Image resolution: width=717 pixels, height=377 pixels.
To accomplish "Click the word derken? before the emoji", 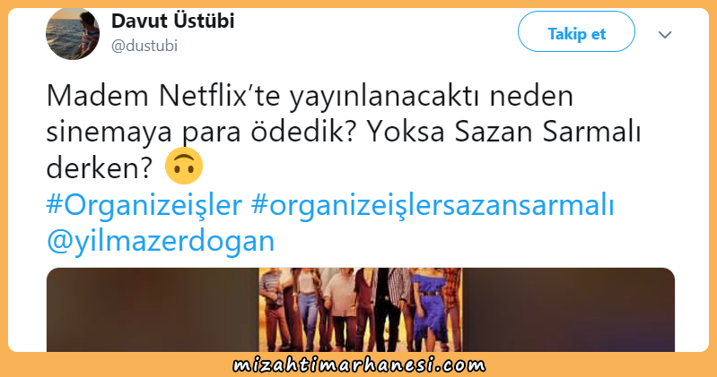I will (x=99, y=168).
